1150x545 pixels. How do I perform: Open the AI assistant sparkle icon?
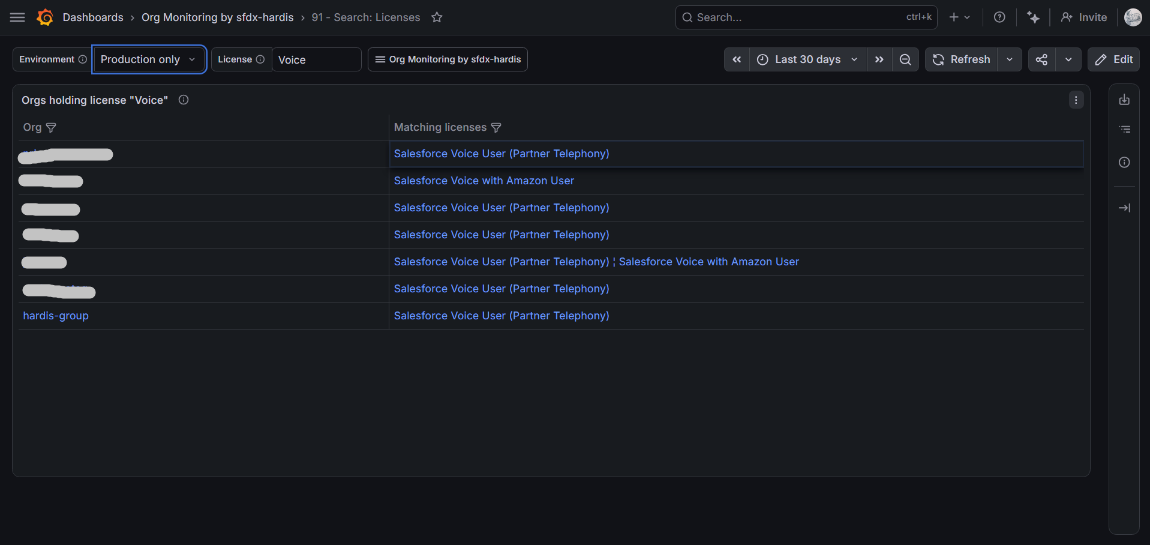point(1033,17)
